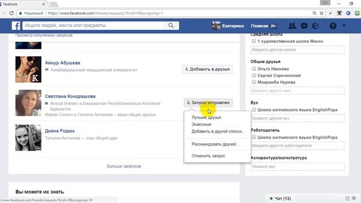This screenshot has height=203, width=361.
Task: Check EnglishPapa box under Вуз
Action: [x=254, y=110]
